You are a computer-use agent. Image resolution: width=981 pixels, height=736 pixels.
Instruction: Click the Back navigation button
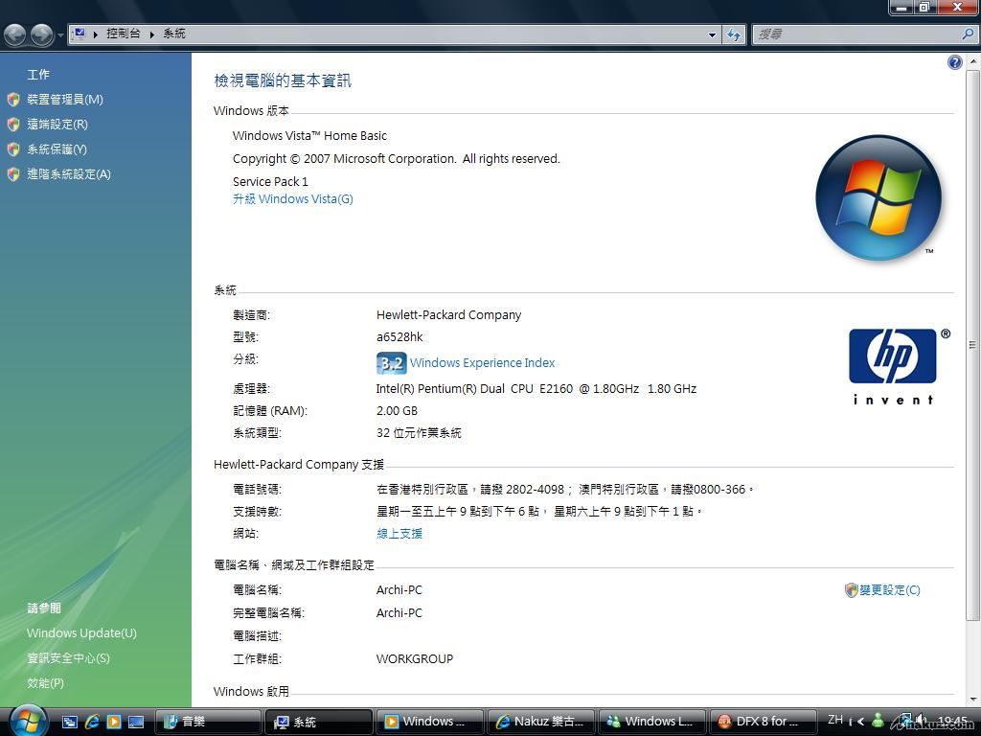(x=15, y=35)
